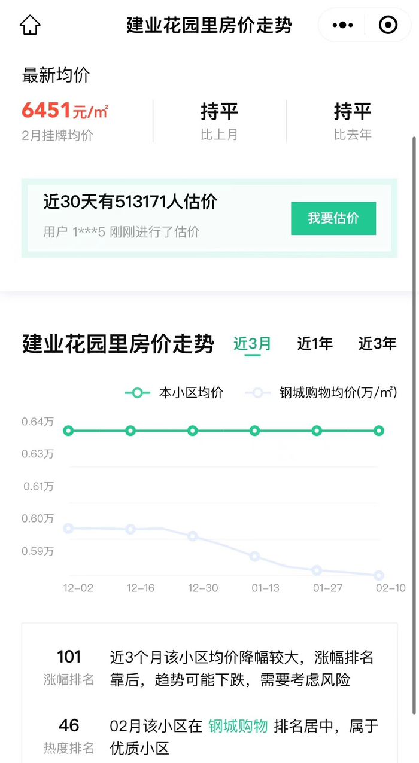This screenshot has height=763, width=419.
Task: Click the 02-10 date axis label
Action: (x=390, y=588)
